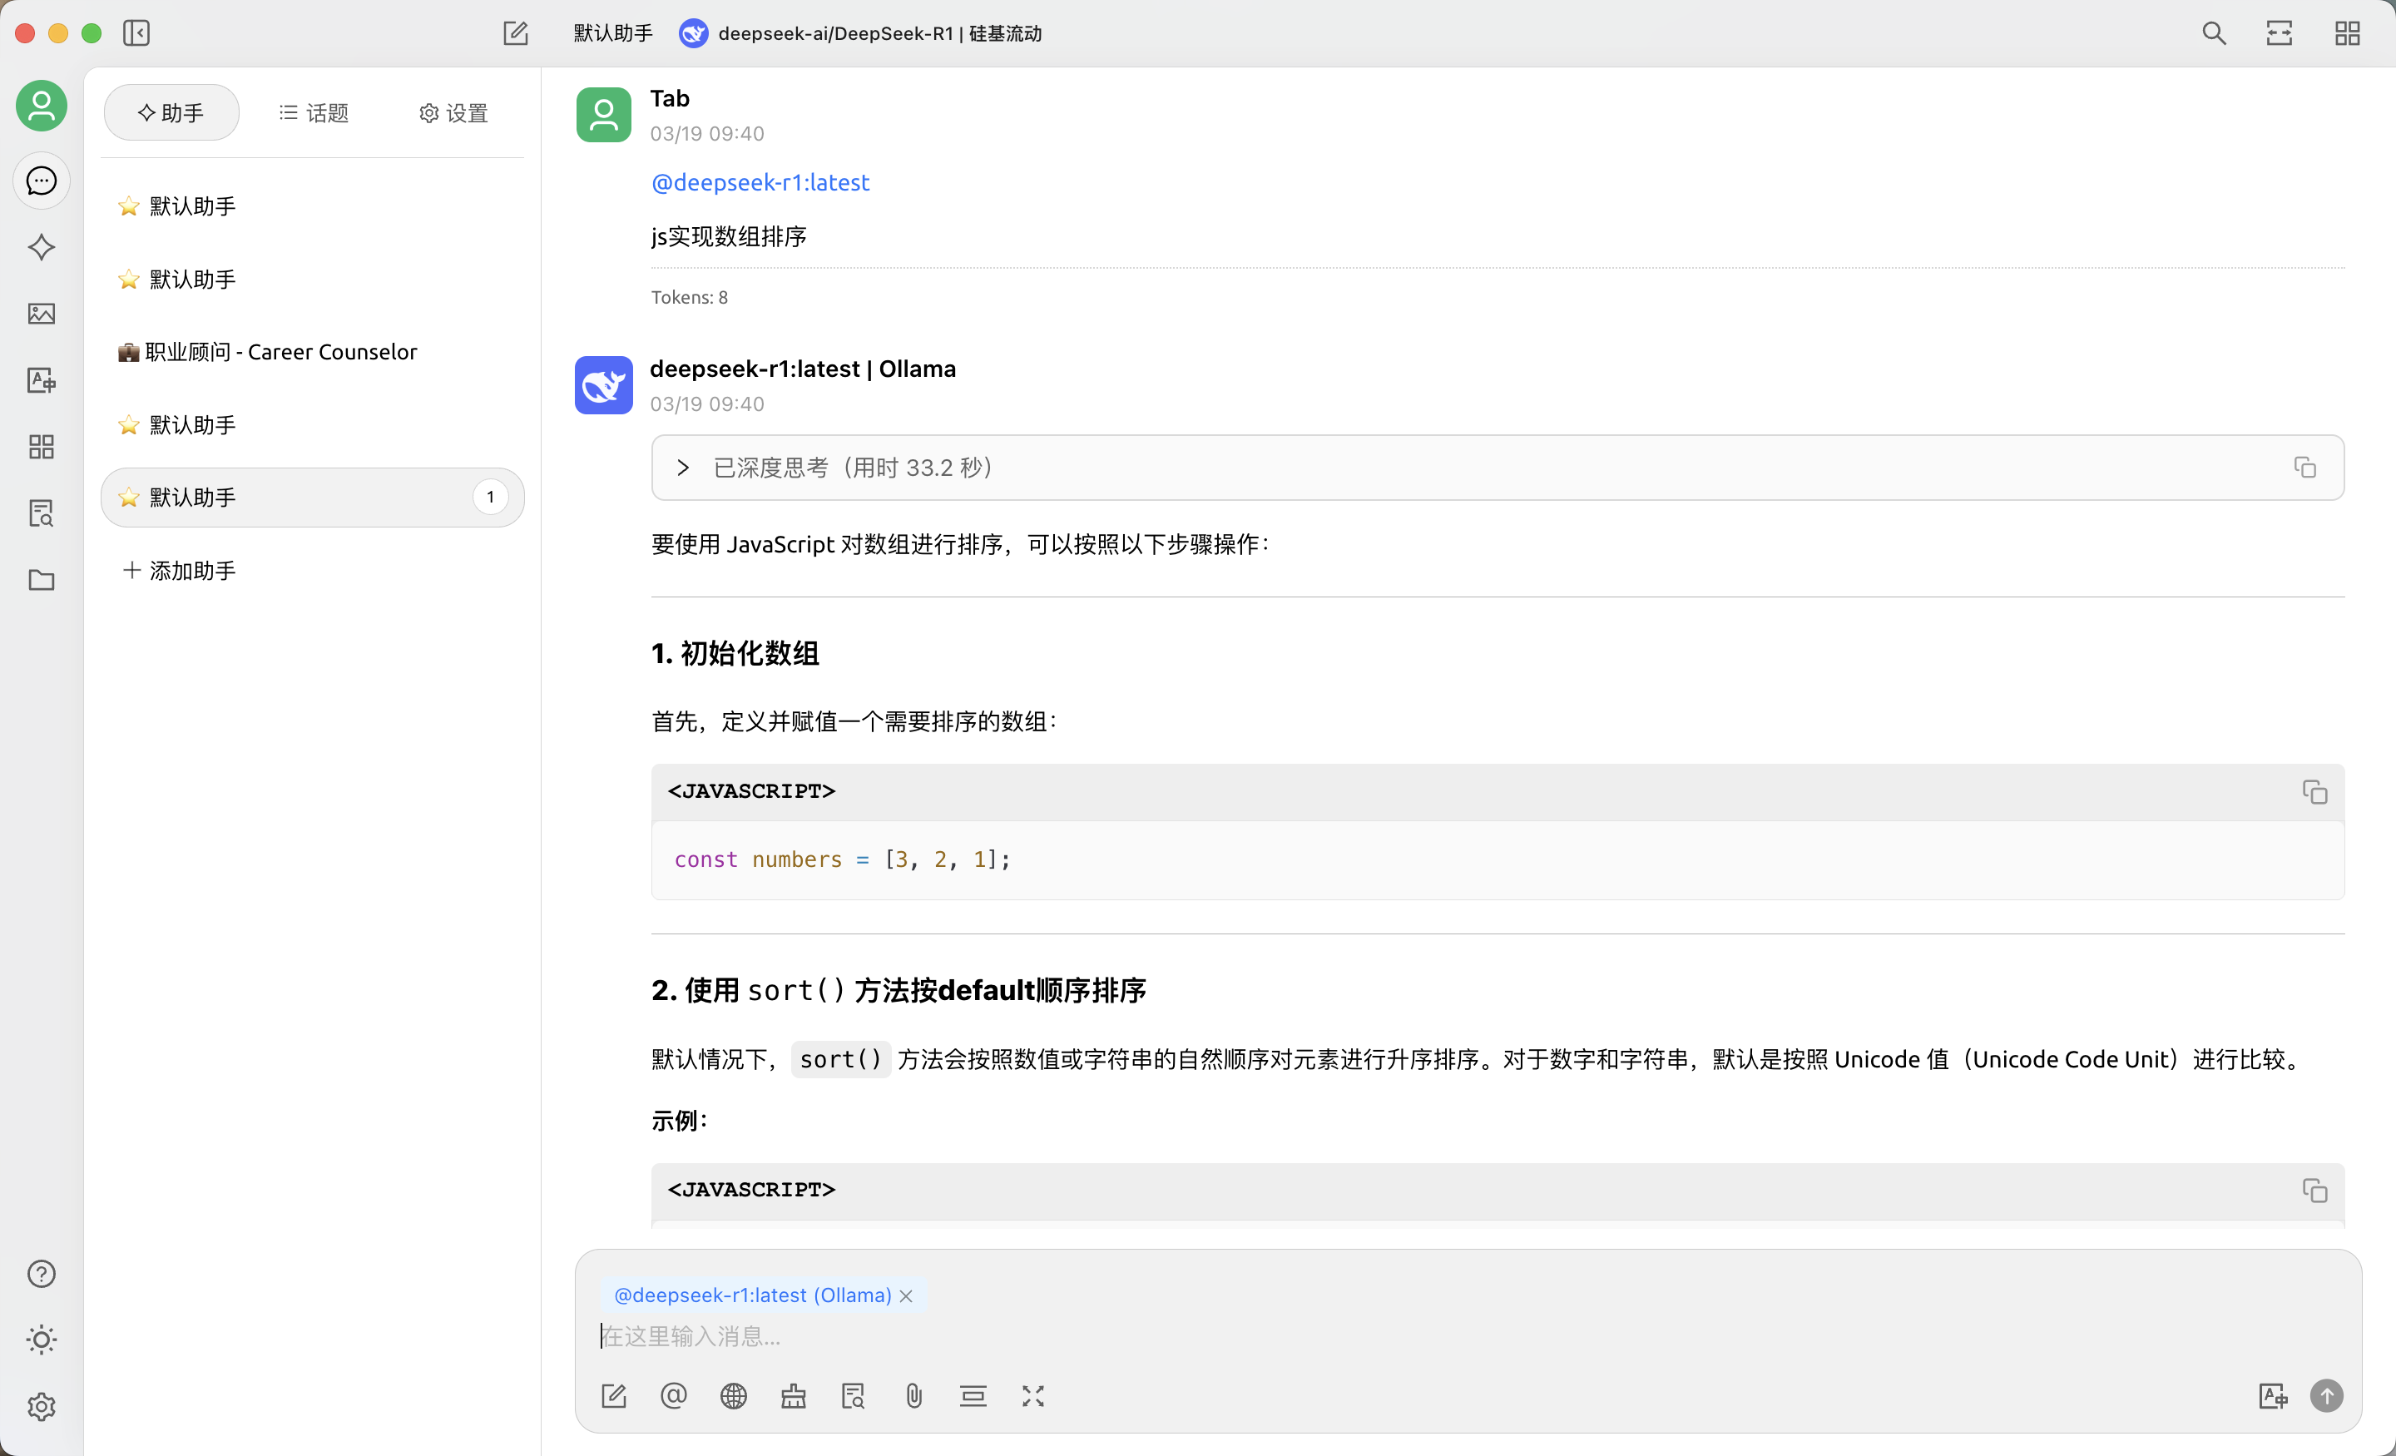Switch to the 助手 tab
The height and width of the screenshot is (1456, 2396).
(171, 113)
